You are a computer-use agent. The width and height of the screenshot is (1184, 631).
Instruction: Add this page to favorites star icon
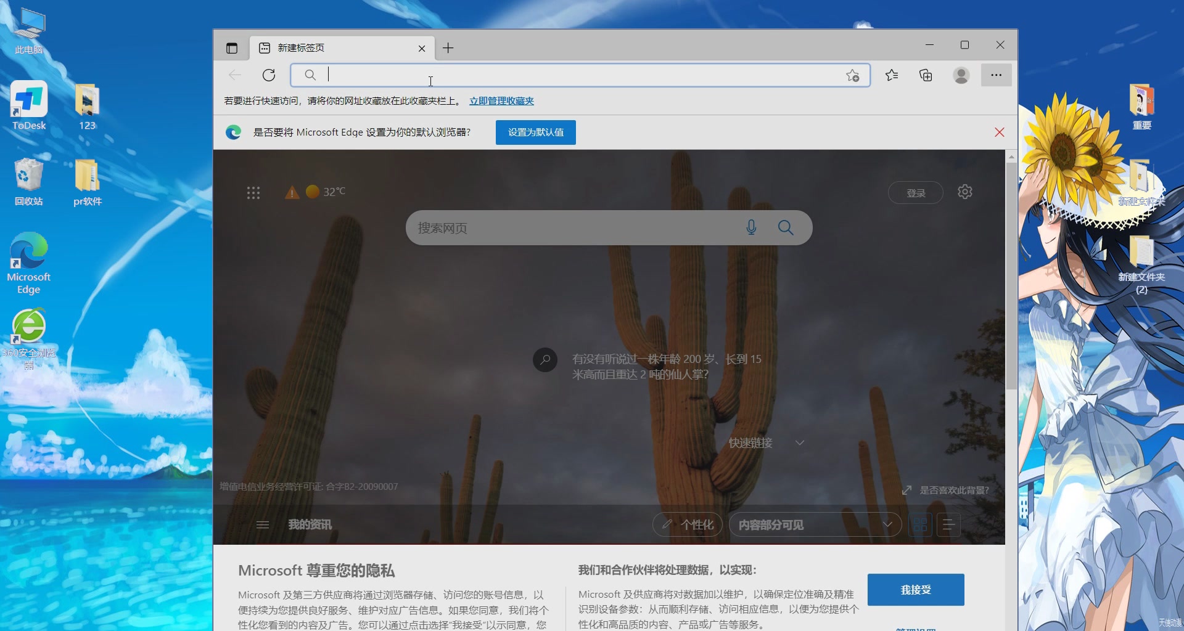tap(853, 75)
